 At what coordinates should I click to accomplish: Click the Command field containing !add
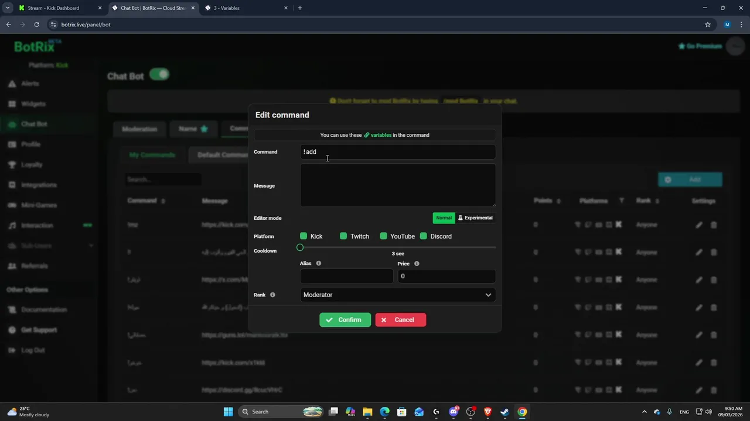pos(398,152)
